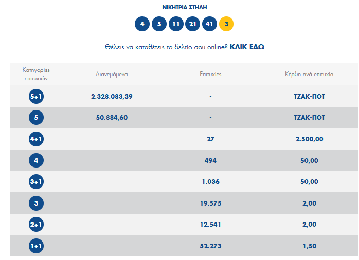Select the 1+1 category badge
This screenshot has width=359, height=260.
tap(37, 246)
